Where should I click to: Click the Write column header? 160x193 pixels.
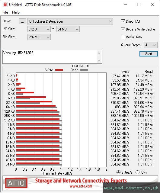click(126, 72)
